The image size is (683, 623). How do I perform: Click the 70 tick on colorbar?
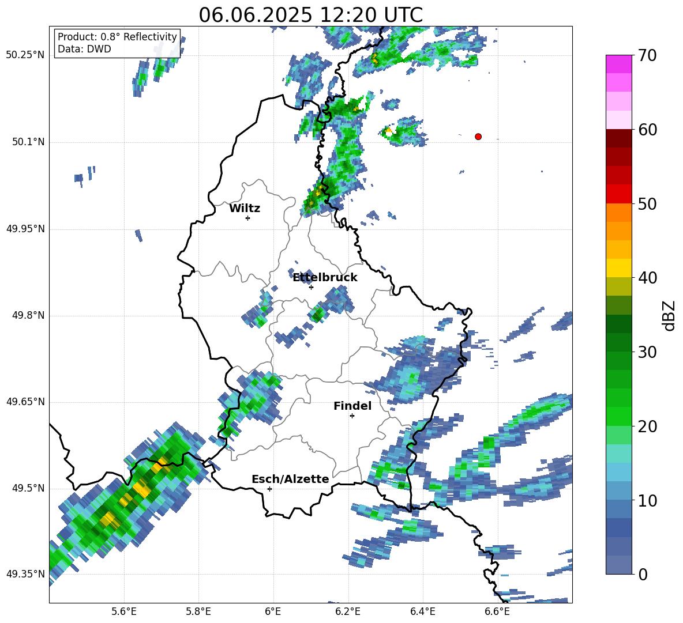[647, 56]
